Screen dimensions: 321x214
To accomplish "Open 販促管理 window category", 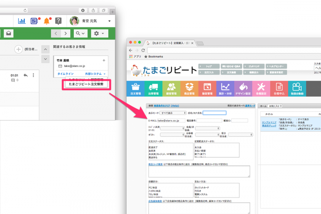I will click(x=207, y=88).
